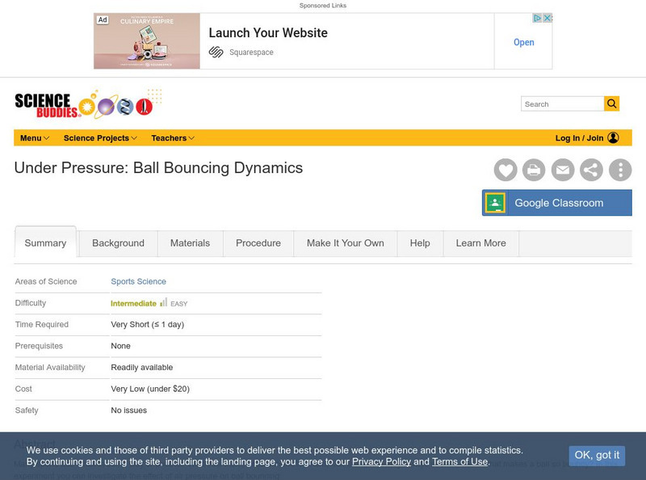Select the Procedure tab
Viewport: 646px width, 480px height.
pyautogui.click(x=258, y=243)
